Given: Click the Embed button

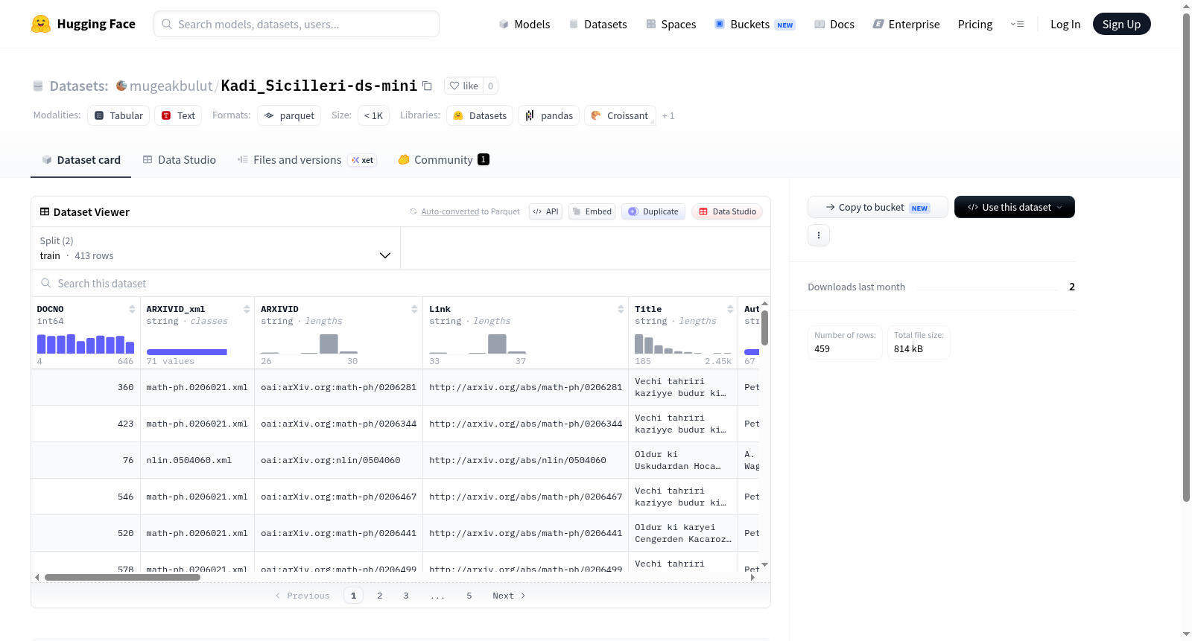Looking at the screenshot, I should pos(592,211).
